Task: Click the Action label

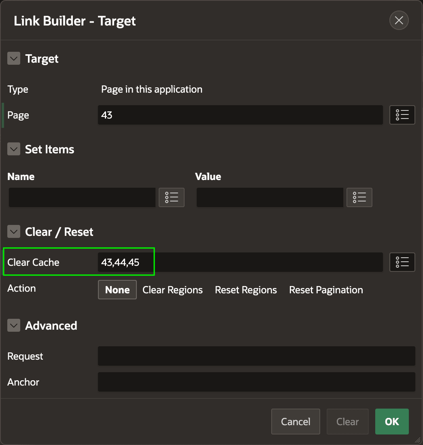Action: coord(21,288)
